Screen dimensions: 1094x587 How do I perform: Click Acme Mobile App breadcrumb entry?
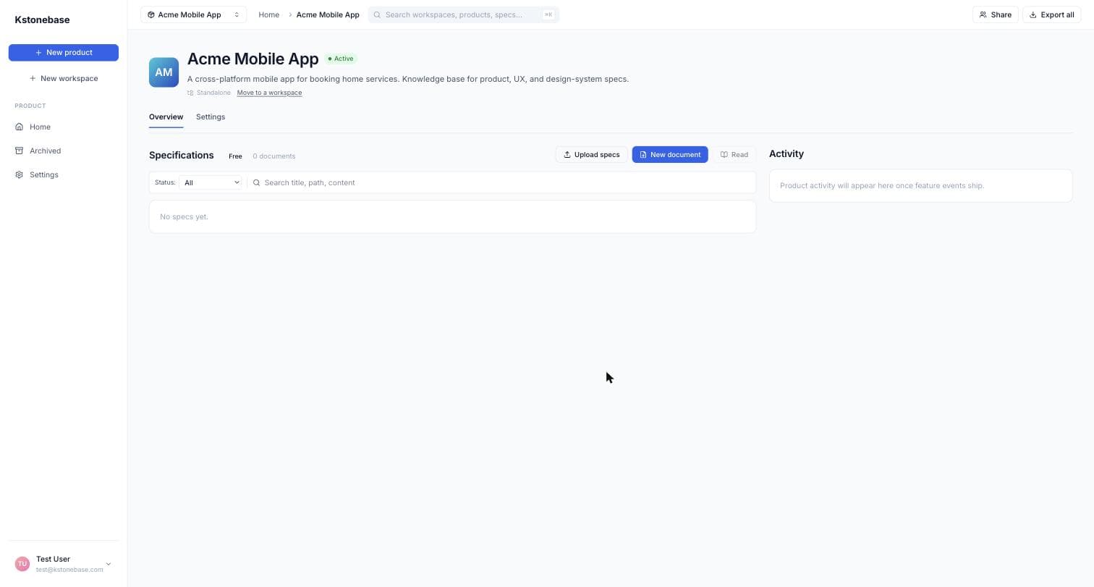click(x=328, y=14)
